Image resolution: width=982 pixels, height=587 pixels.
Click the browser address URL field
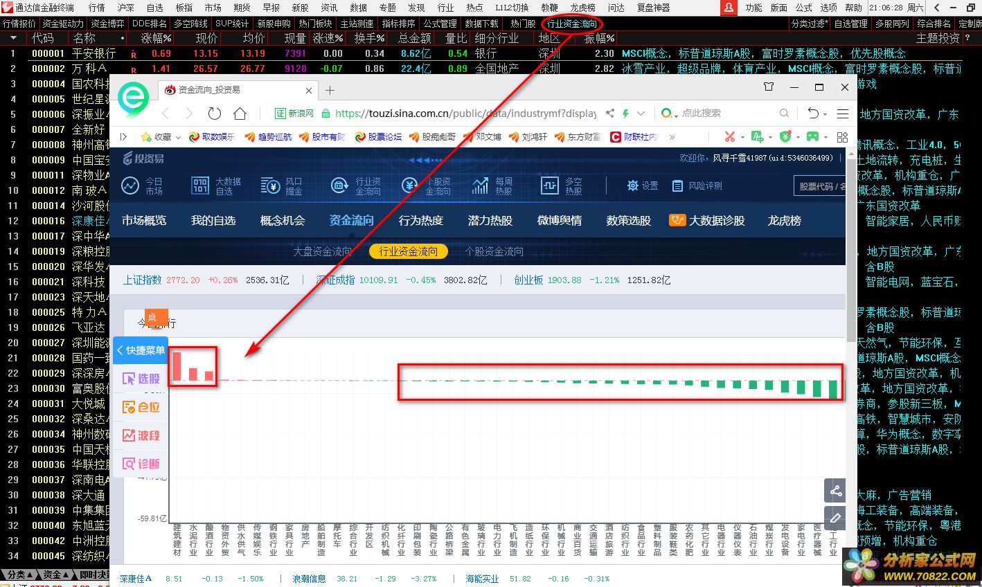pyautogui.click(x=465, y=114)
